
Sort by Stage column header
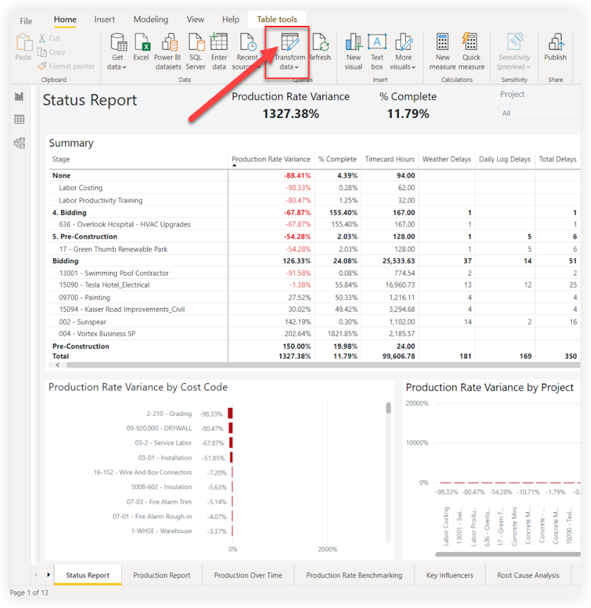pyautogui.click(x=61, y=159)
